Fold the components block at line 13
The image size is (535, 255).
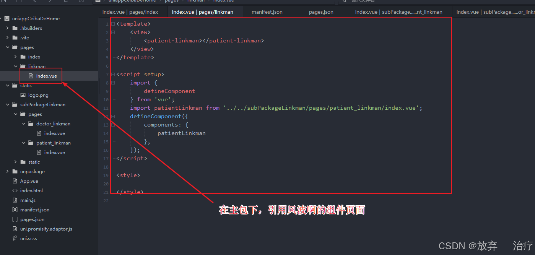[x=113, y=125]
